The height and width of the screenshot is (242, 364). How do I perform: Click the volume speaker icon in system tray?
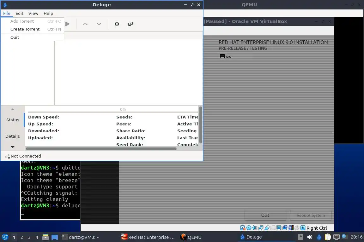(x=310, y=237)
